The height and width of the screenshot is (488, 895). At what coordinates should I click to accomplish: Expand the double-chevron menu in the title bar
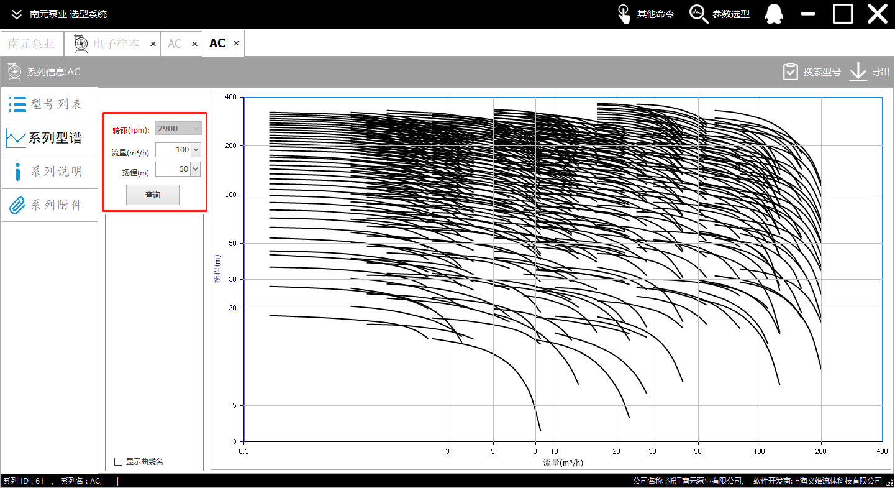point(17,14)
